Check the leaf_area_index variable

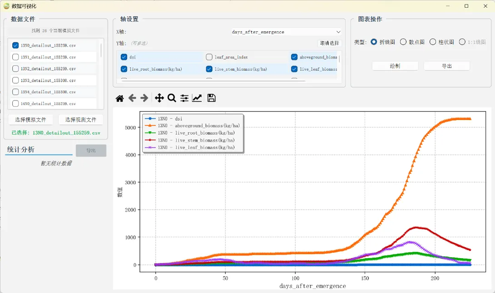pos(209,57)
